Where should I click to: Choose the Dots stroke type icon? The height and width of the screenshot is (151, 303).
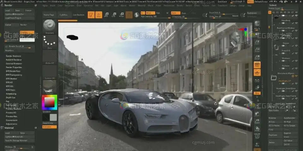(50, 41)
